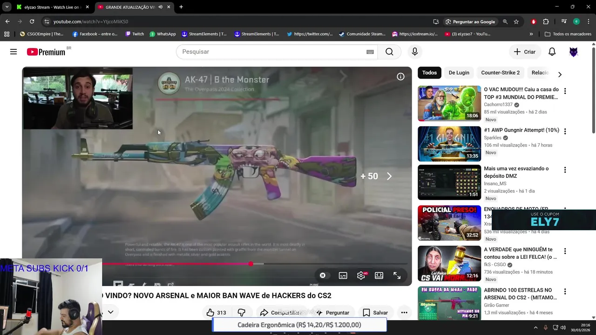Click Perguntar ao Google in the address bar
596x335 pixels.
[470, 21]
